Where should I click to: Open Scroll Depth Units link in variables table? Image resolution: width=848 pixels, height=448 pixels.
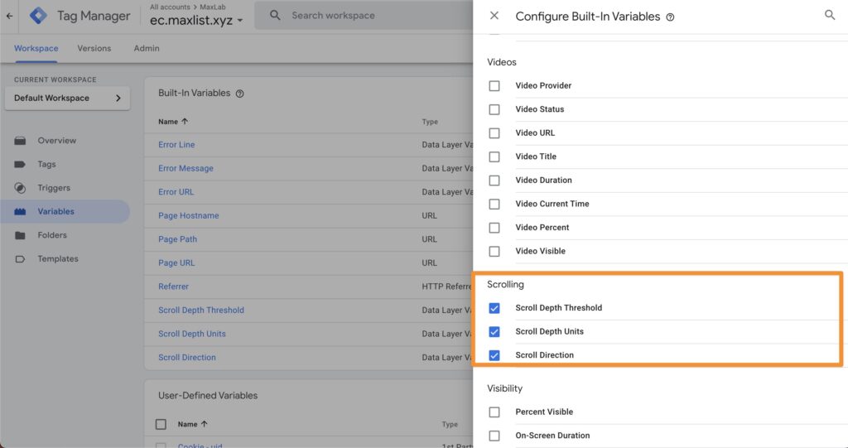tap(191, 334)
